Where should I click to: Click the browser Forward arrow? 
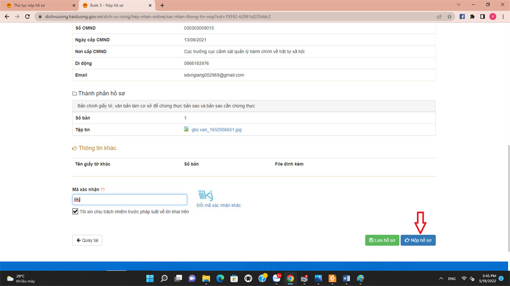(17, 16)
